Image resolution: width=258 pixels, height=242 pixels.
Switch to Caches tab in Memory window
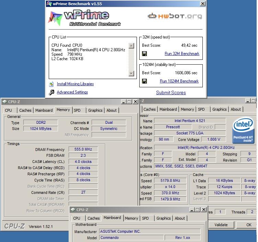click(x=25, y=110)
